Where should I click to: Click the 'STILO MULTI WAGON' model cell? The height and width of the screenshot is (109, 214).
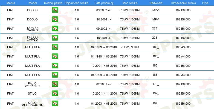point(32,104)
